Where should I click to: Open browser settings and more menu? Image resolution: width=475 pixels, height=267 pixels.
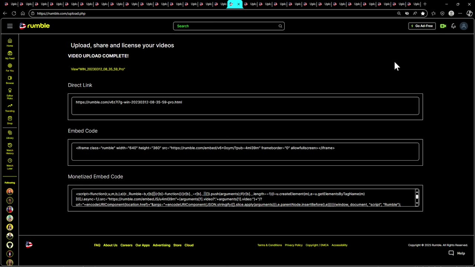461,13
